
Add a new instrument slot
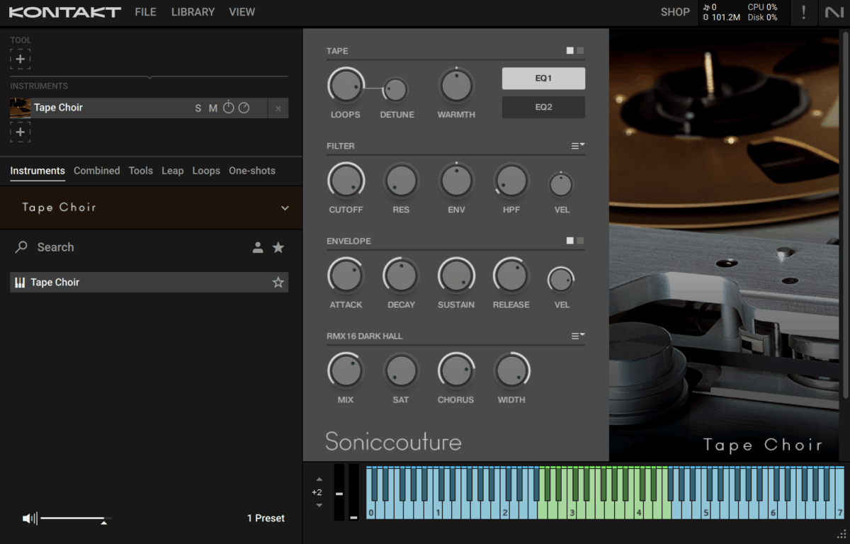(x=21, y=132)
